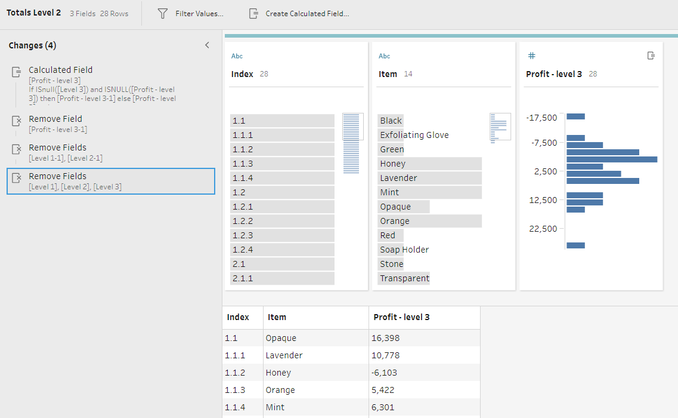Click the Profit - level 3 grid column header

point(401,317)
